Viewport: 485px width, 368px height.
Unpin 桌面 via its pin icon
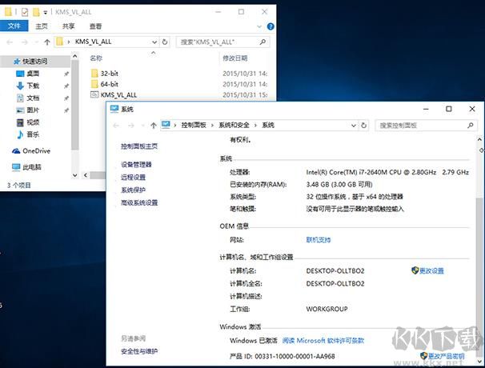[66, 74]
